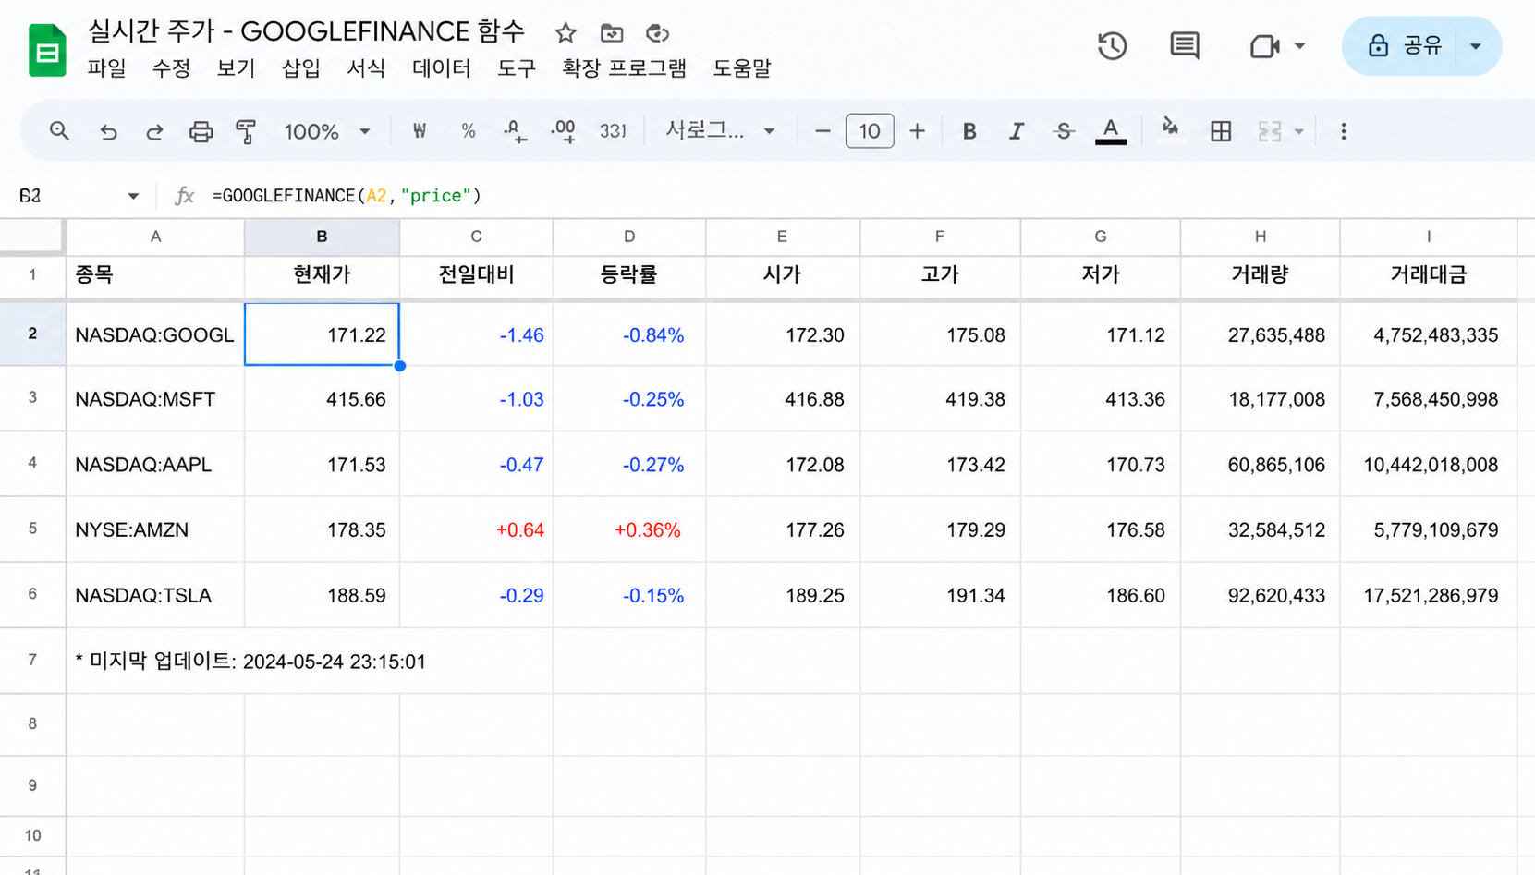Undo the last action
The width and height of the screenshot is (1535, 875).
[x=108, y=131]
